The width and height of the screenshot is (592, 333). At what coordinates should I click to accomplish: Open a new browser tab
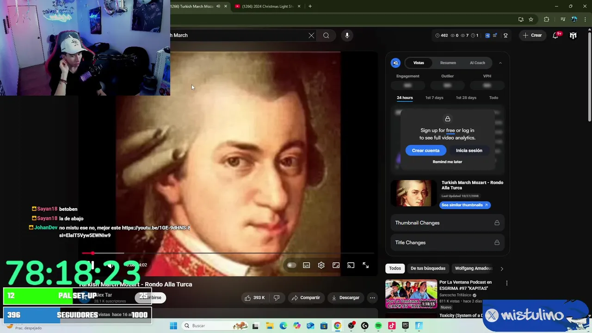pyautogui.click(x=310, y=6)
